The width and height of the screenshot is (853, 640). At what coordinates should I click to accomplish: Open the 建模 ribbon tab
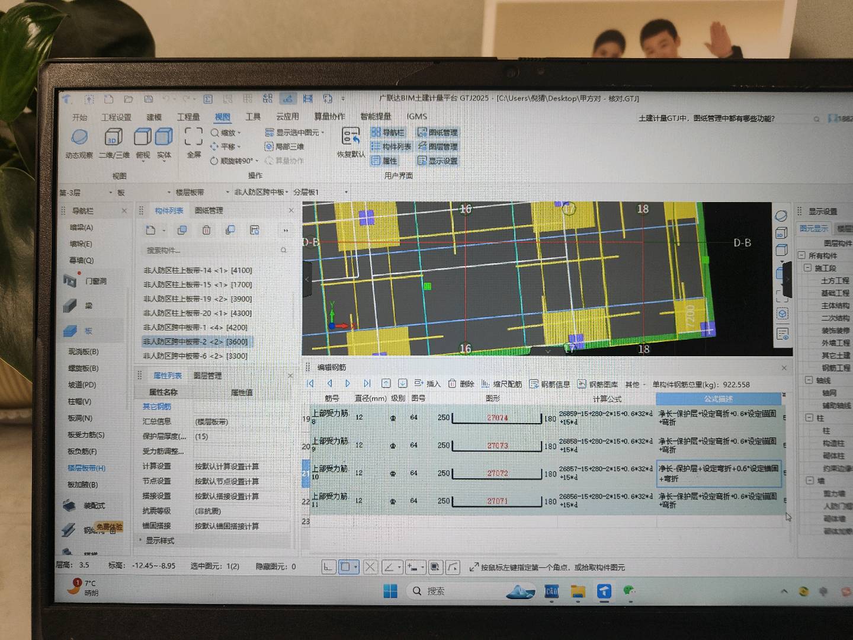point(154,117)
